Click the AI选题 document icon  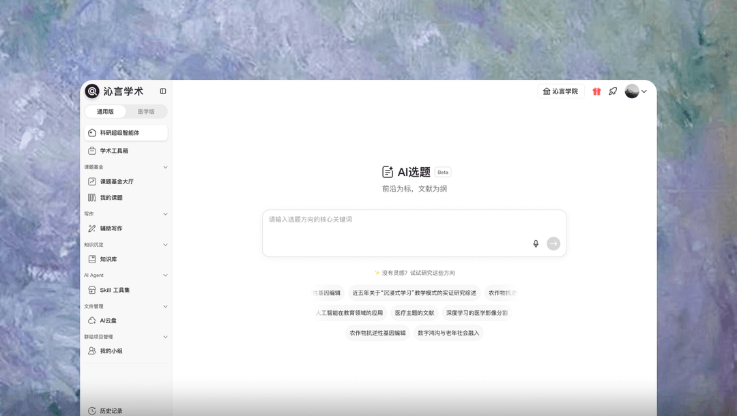pyautogui.click(x=388, y=172)
